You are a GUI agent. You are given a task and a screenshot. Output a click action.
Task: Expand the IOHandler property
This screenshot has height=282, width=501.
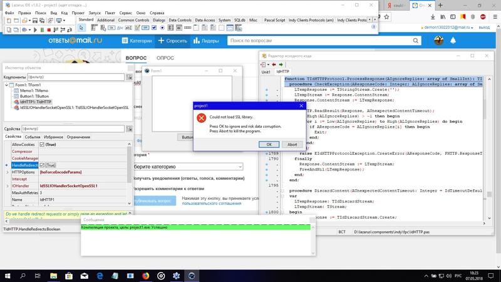pyautogui.click(x=8, y=186)
